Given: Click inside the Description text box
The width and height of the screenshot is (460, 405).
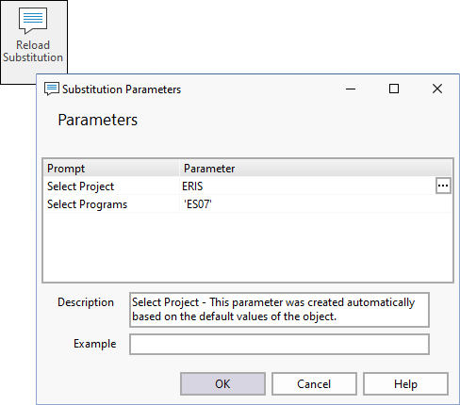Looking at the screenshot, I should (279, 310).
